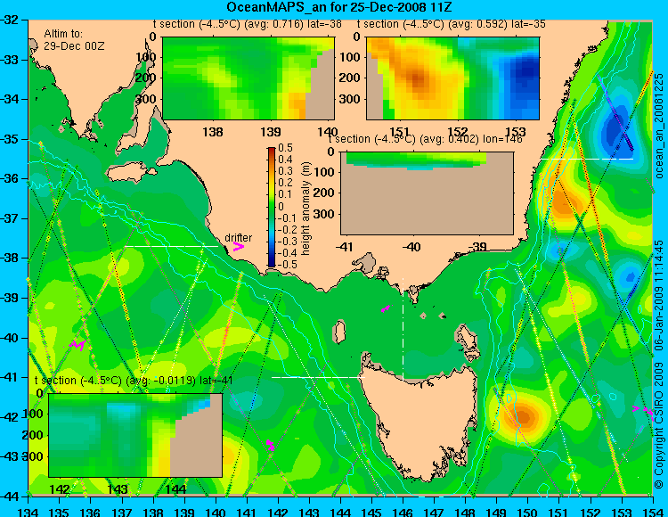Click the title 't section (-4..5°C) (avg: 0.592) lat=-35'
Image resolution: width=668 pixels, height=517 pixels.
click(452, 24)
